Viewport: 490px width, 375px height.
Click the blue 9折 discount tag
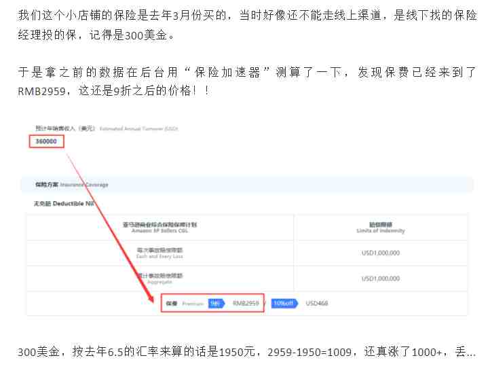tap(216, 304)
